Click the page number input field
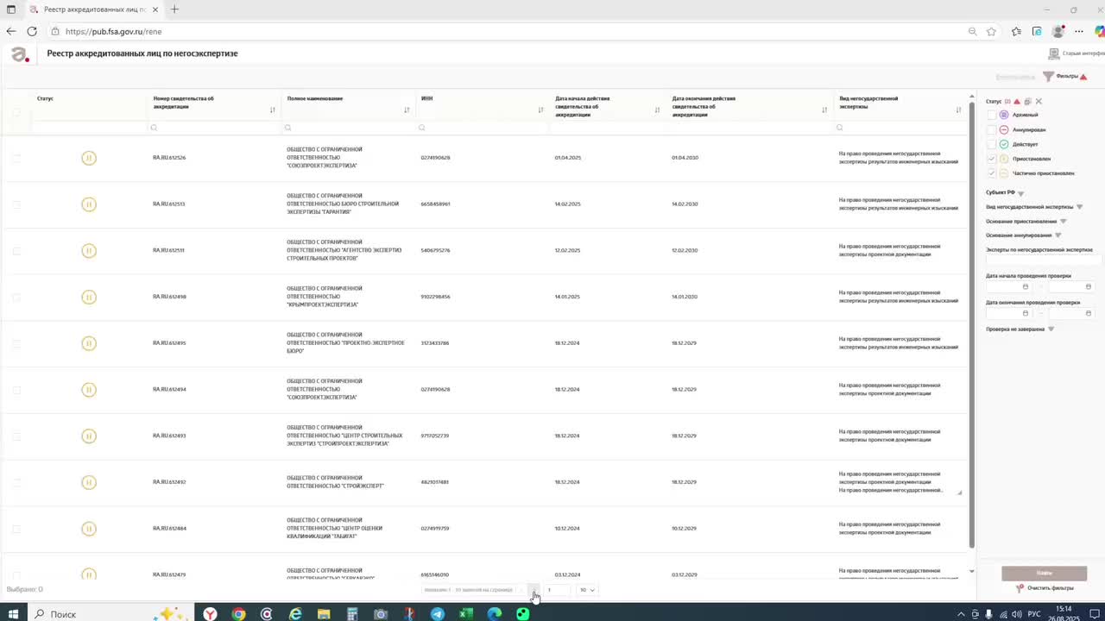This screenshot has height=621, width=1105. click(x=557, y=590)
